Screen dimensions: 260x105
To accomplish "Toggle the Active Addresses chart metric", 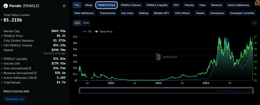I will pyautogui.click(x=238, y=5).
